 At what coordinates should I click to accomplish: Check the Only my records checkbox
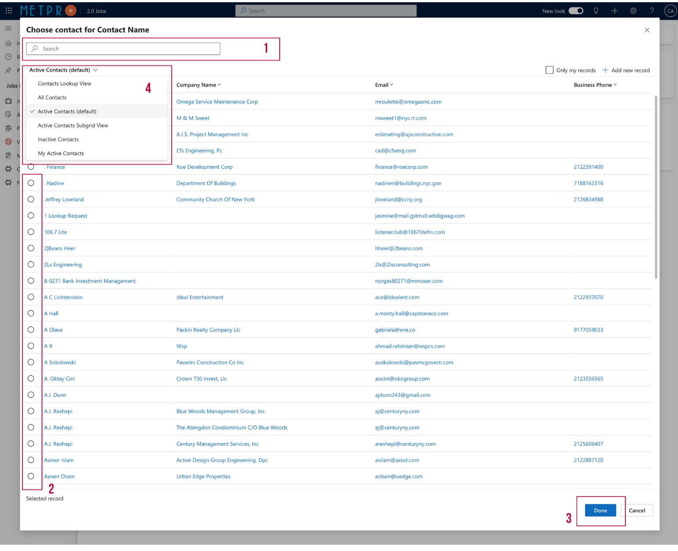point(549,70)
